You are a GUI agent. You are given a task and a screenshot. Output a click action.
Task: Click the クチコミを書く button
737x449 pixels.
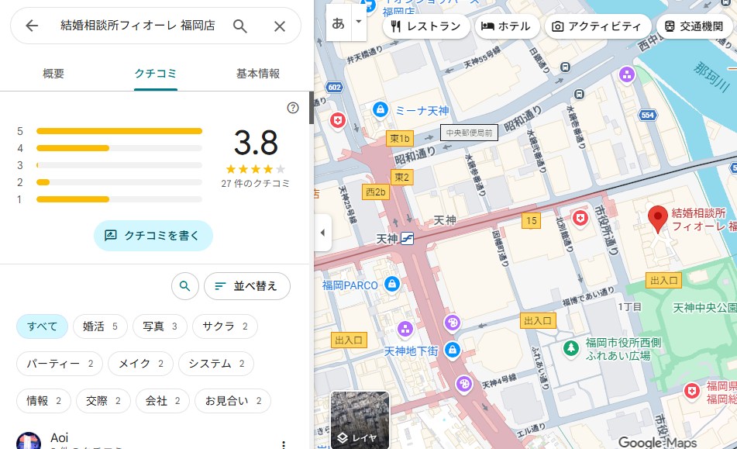[153, 235]
